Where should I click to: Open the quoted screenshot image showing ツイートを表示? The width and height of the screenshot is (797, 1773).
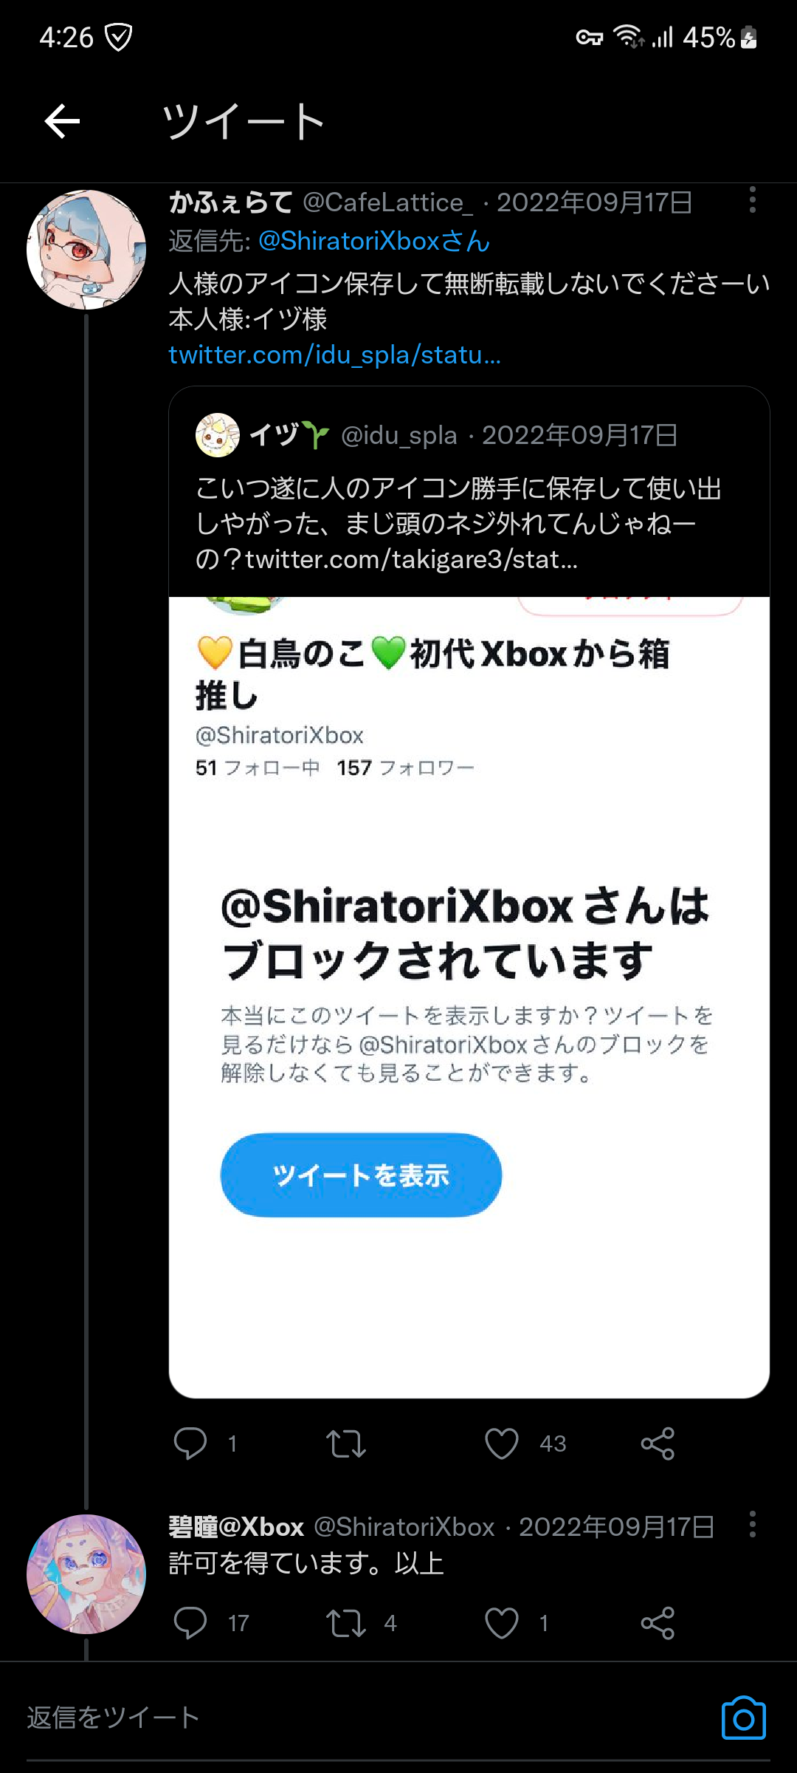click(x=469, y=997)
